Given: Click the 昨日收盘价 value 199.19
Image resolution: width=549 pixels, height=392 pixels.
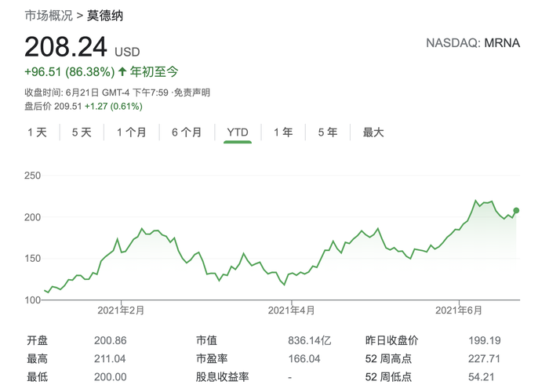Looking at the screenshot, I should point(485,340).
